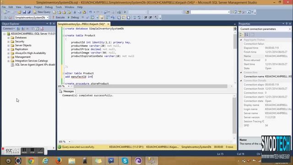This screenshot has width=293, height=165.
Task: Close the SimpleInventorySys query tab
Action: click(x=108, y=24)
